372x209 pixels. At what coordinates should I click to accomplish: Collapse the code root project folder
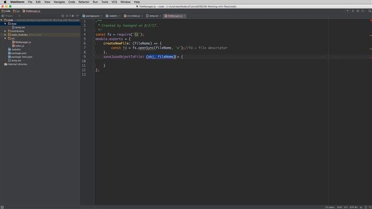coord(2,20)
